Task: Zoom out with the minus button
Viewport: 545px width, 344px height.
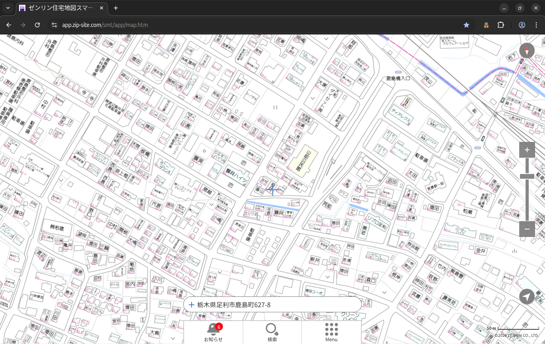Action: pos(527,229)
